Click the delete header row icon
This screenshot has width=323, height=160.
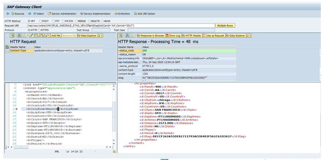[x=42, y=35]
